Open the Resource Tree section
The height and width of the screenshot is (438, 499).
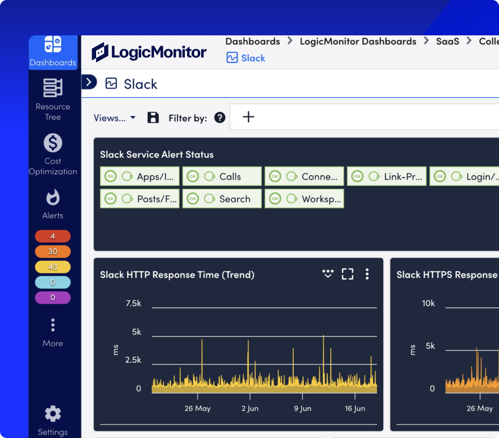click(x=53, y=99)
